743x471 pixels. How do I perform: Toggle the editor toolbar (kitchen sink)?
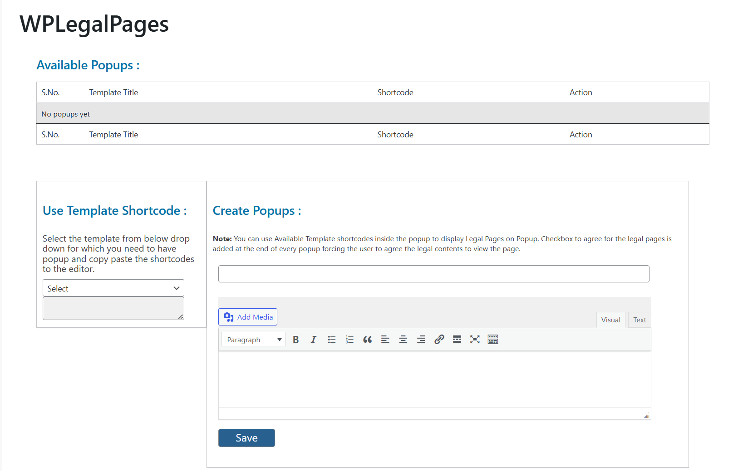tap(493, 340)
